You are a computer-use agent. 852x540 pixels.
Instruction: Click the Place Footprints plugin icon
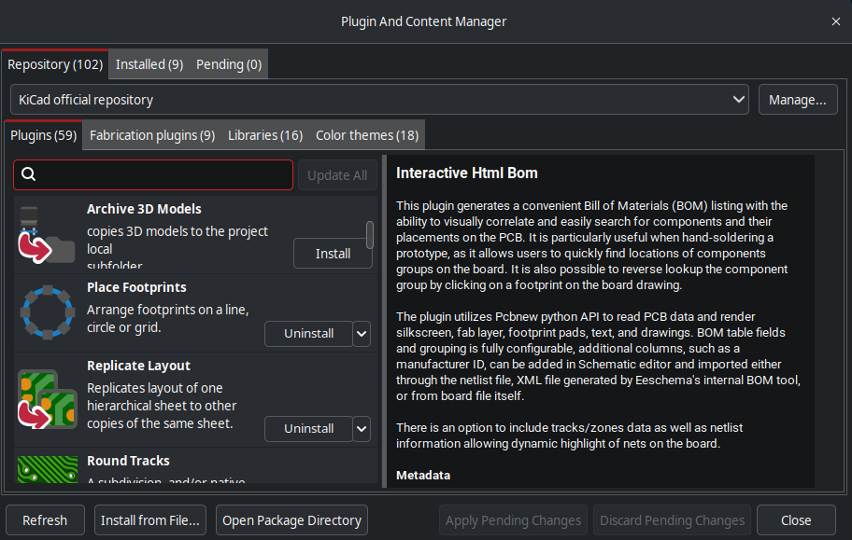click(47, 312)
